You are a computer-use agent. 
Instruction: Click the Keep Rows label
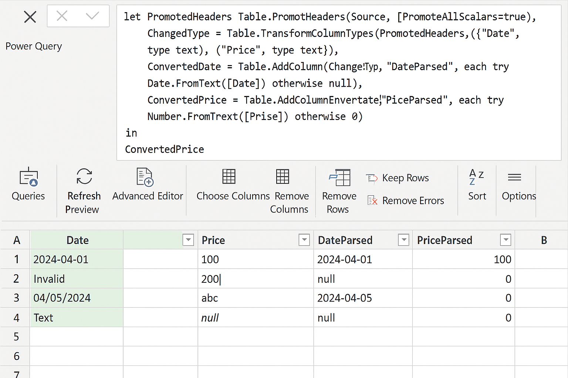pos(405,178)
